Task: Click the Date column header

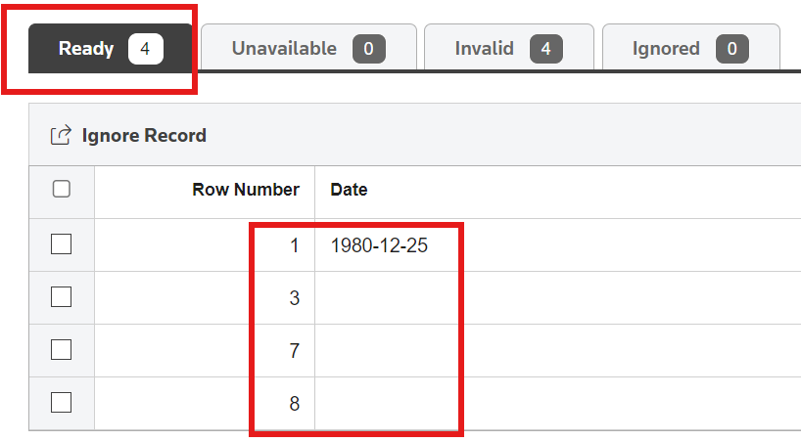Action: [x=350, y=190]
